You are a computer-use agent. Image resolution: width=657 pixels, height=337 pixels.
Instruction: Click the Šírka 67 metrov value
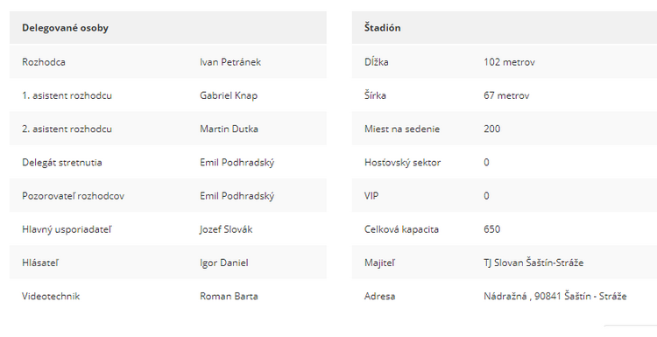[x=506, y=95]
